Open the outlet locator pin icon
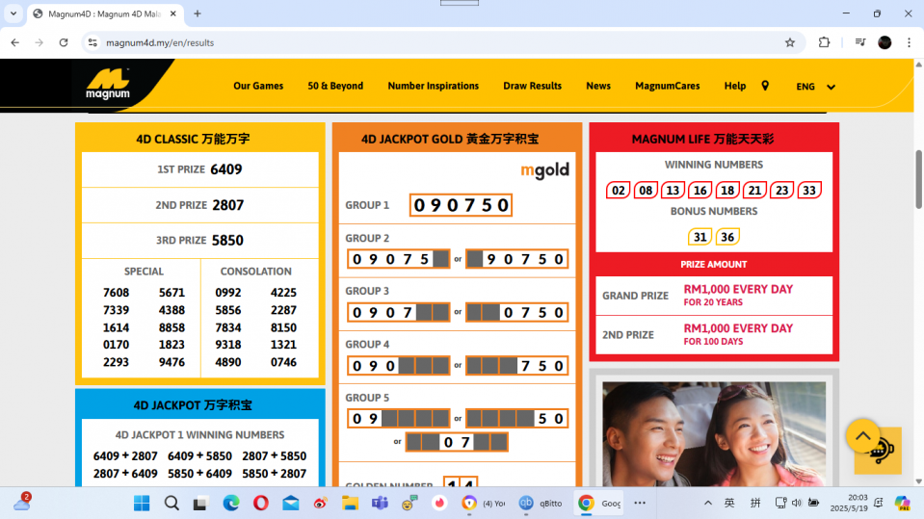 pyautogui.click(x=765, y=86)
